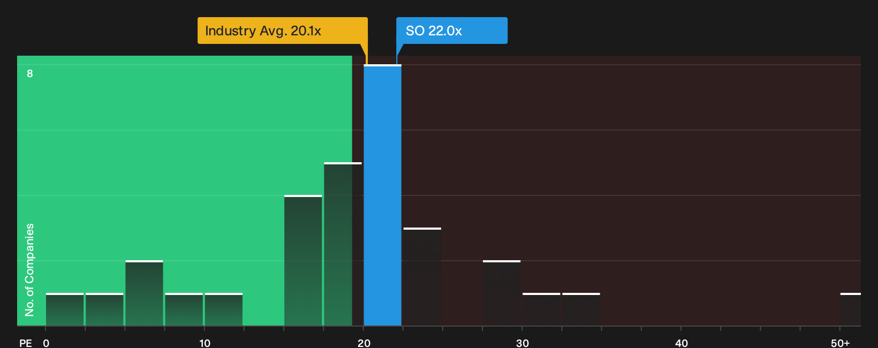Click the histogram bar for PE 0-2.5
Viewport: 878px width, 348px height.
(65, 309)
